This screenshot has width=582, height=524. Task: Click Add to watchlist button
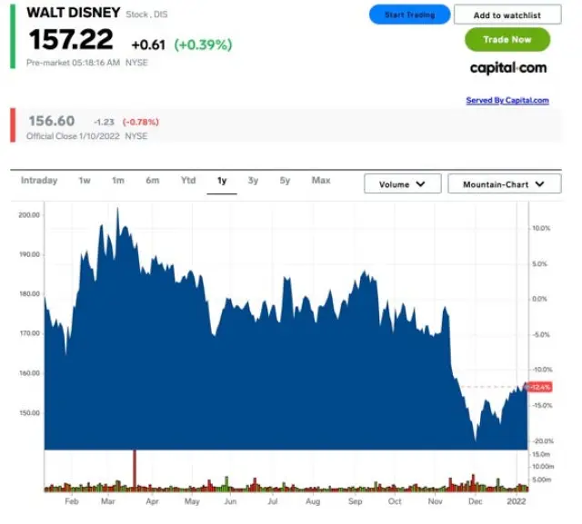pos(507,15)
